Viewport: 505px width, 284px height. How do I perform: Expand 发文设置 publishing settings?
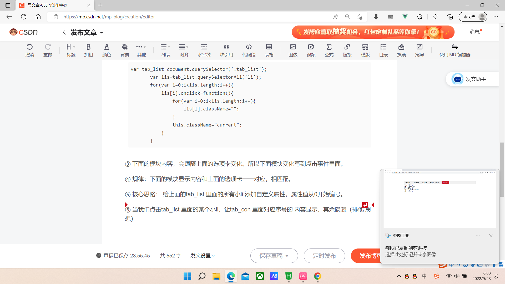pos(203,256)
